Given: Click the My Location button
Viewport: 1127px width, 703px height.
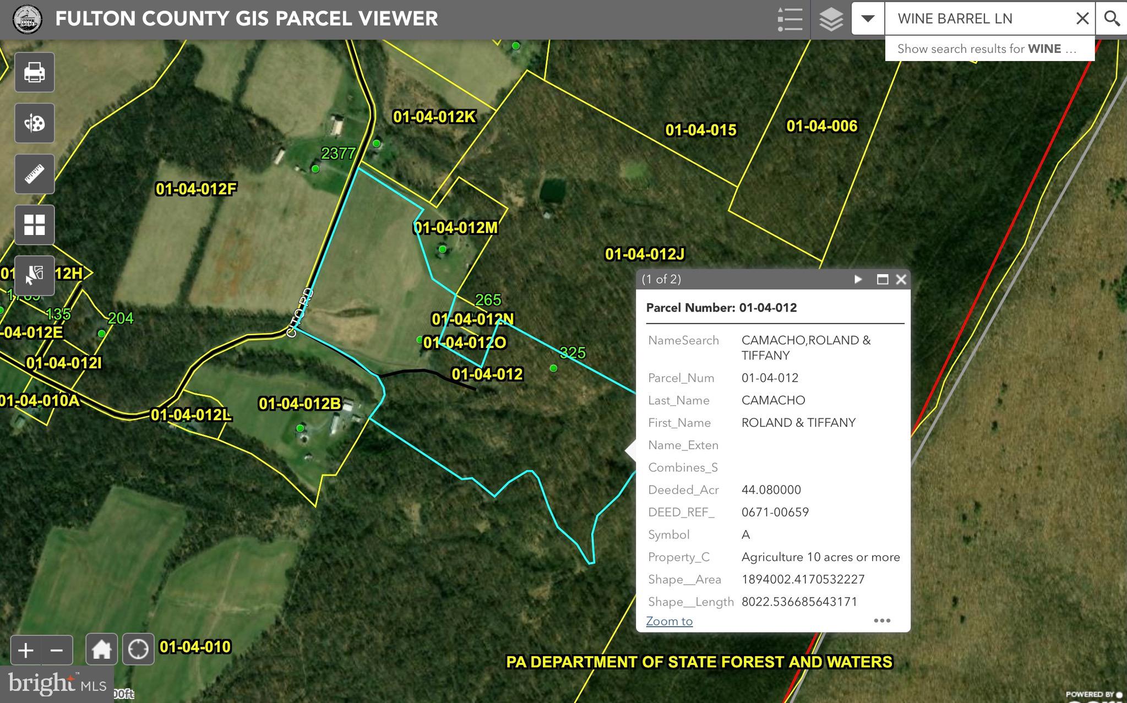Looking at the screenshot, I should (138, 650).
